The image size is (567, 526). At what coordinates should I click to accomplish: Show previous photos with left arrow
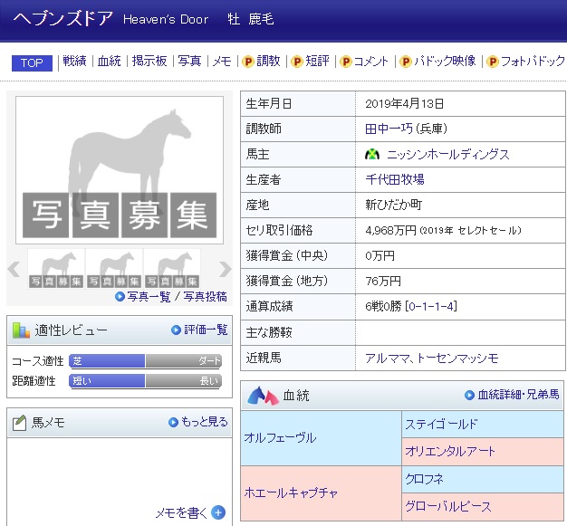(x=14, y=269)
